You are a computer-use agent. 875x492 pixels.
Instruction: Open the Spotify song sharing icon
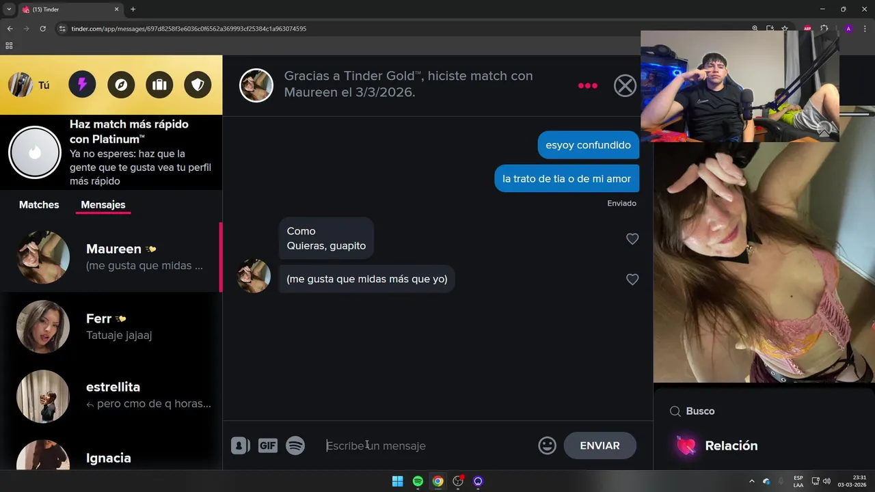[x=295, y=446]
